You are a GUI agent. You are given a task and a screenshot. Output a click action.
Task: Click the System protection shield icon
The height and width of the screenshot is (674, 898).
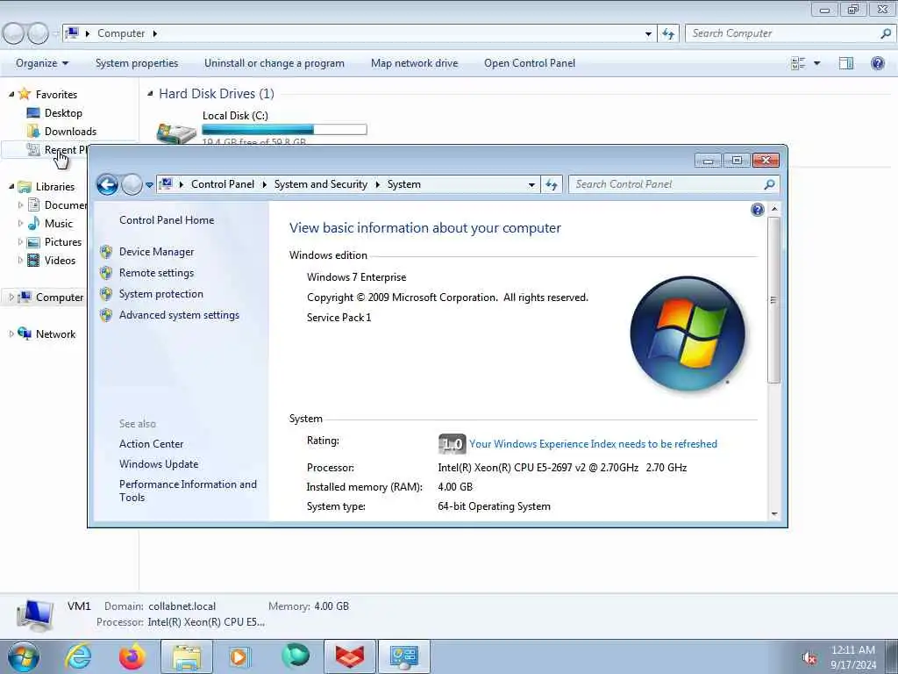pos(106,294)
